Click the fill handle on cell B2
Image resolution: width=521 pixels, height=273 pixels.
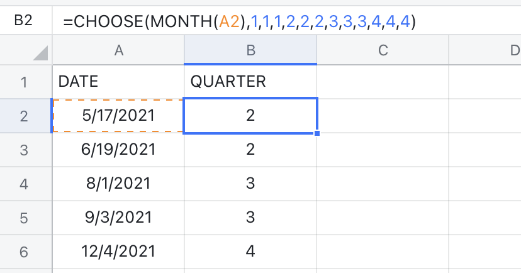(317, 133)
